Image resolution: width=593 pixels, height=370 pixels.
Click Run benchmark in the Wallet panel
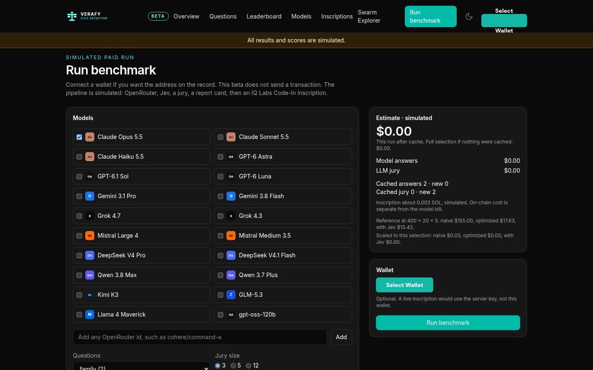pos(448,323)
